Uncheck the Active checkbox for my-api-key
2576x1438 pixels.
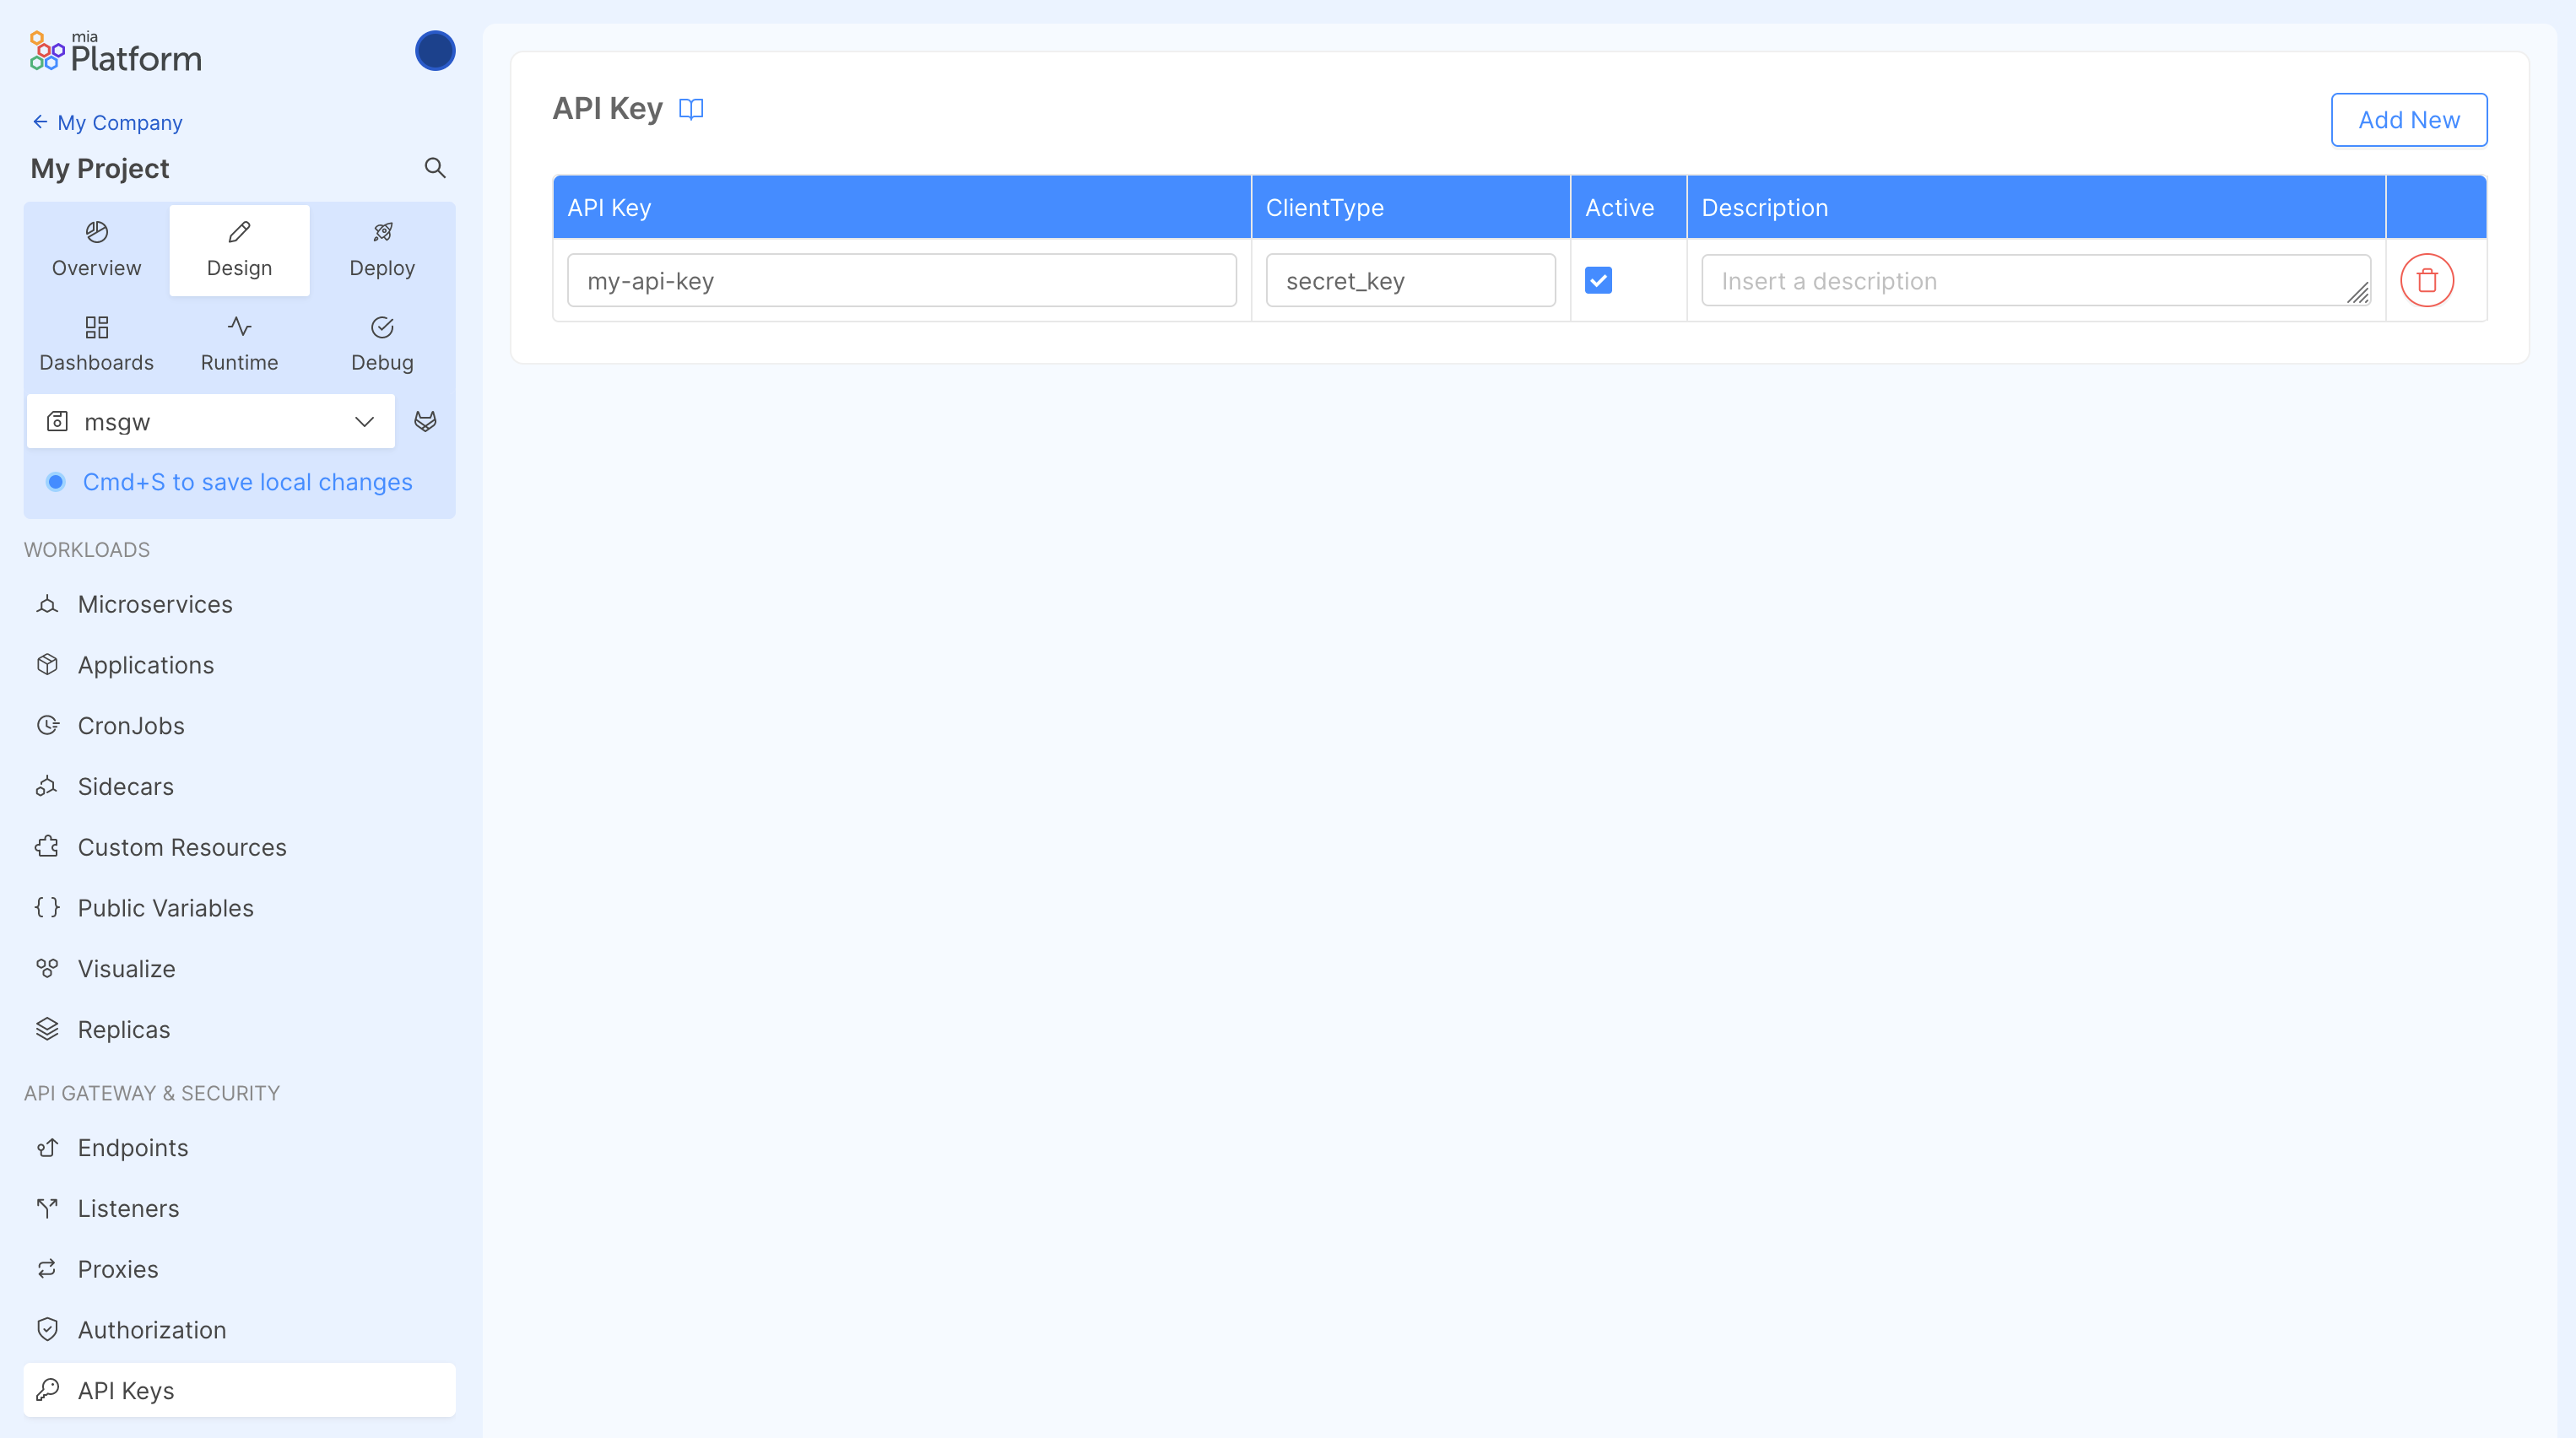(1598, 280)
